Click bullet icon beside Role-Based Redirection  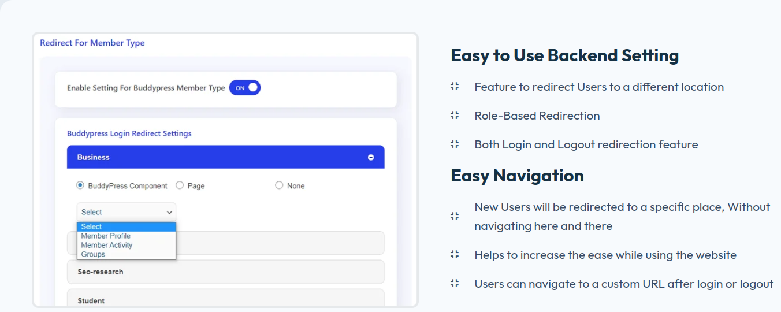coord(455,116)
